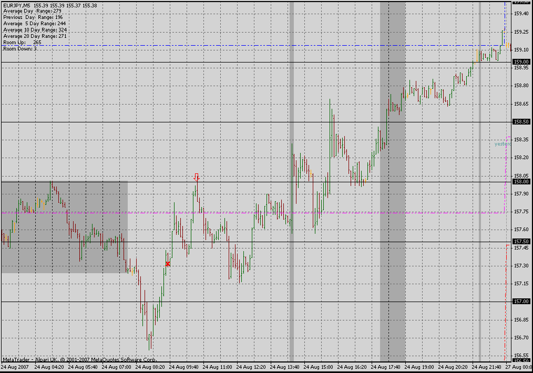533x373 pixels.
Task: Click the 'Previous Day Range: 196' label
Action: point(33,17)
